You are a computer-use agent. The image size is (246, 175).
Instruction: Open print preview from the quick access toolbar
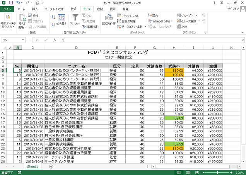pyautogui.click(x=37, y=3)
